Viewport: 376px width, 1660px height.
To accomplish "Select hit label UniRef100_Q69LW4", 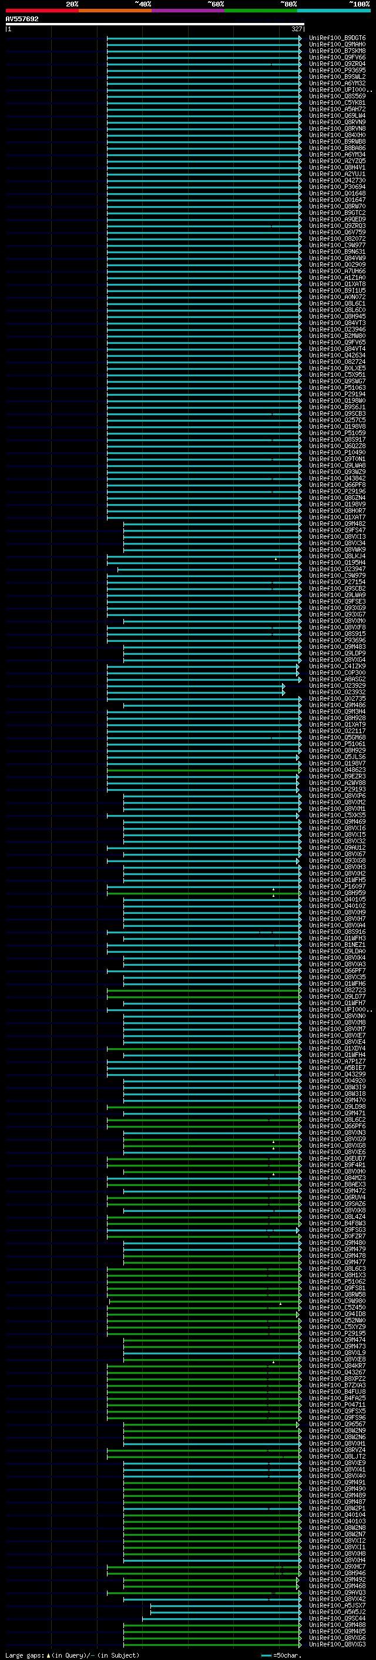I will coord(337,115).
